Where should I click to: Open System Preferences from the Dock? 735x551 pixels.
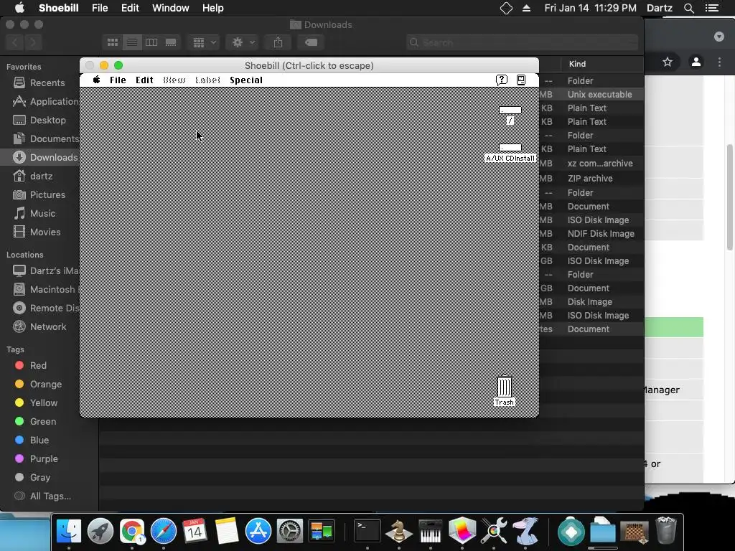(290, 531)
